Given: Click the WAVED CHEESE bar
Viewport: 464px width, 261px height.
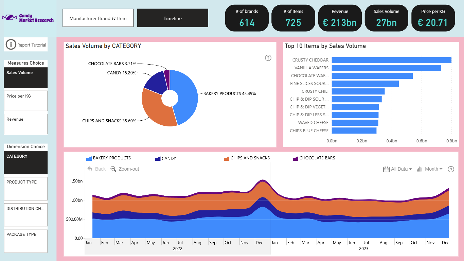Looking at the screenshot, I should pos(355,123).
